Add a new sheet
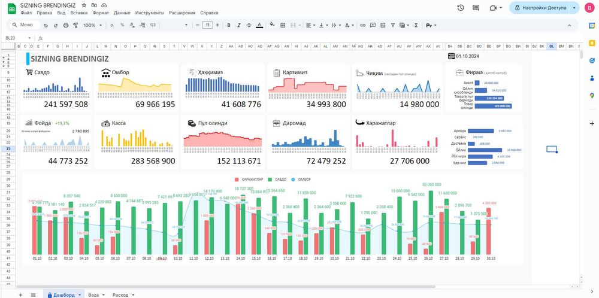This screenshot has height=298, width=599. pyautogui.click(x=20, y=294)
